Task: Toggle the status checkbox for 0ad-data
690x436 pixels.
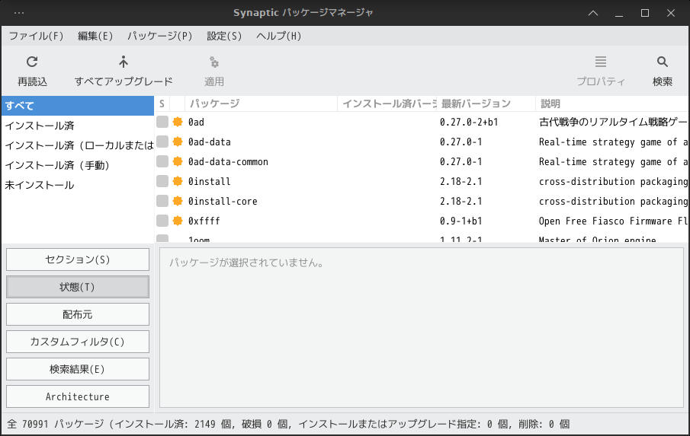Action: tap(162, 142)
